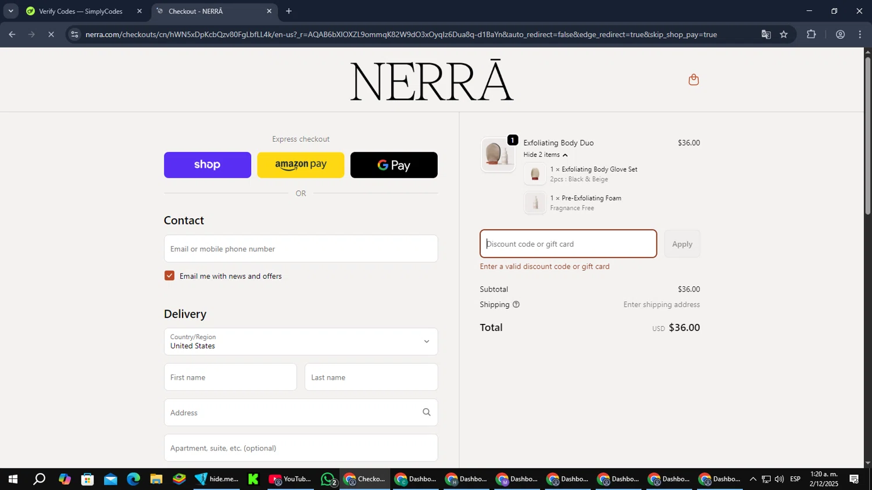The width and height of the screenshot is (872, 490).
Task: Uncheck Email me with news and offers
Action: coord(169,276)
